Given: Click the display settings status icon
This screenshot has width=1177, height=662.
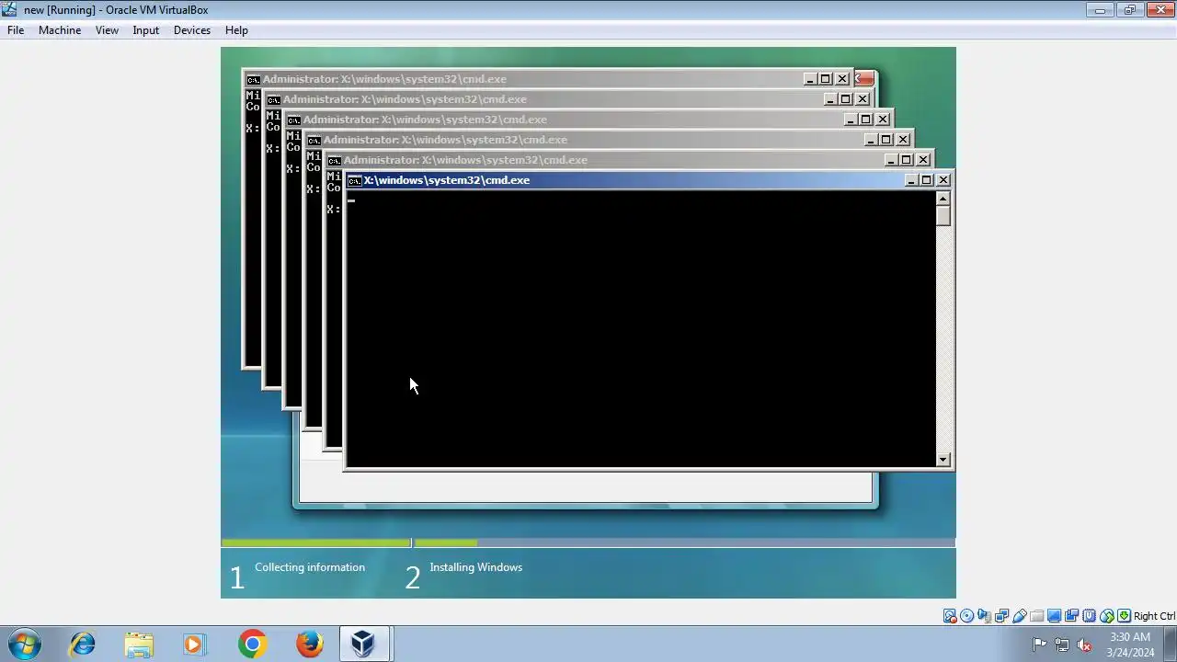Looking at the screenshot, I should pos(1054,616).
